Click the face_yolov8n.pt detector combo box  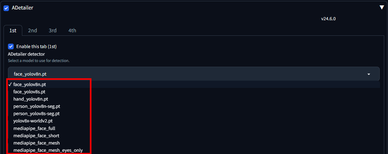point(191,74)
